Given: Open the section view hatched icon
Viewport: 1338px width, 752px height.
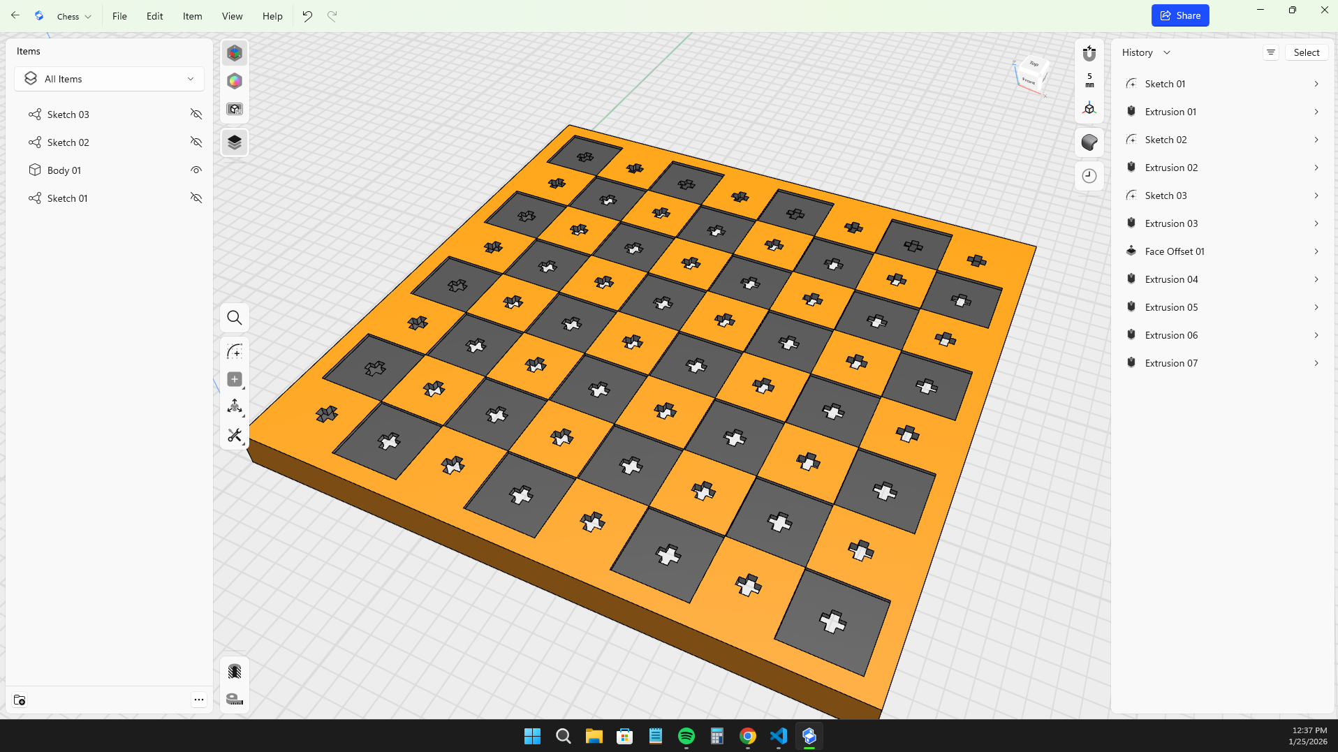Looking at the screenshot, I should coord(235,672).
